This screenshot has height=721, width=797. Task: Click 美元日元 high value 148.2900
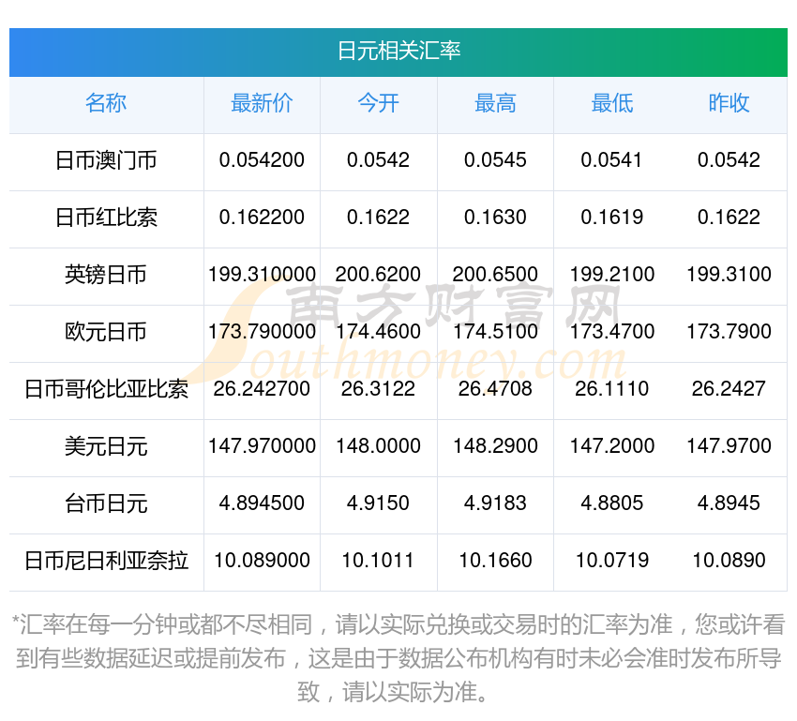pos(495,446)
